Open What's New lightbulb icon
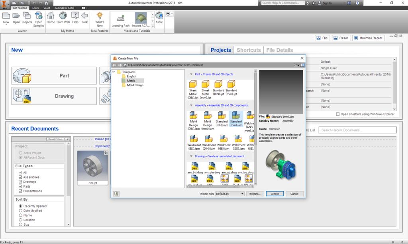This screenshot has height=244, width=408. click(100, 15)
